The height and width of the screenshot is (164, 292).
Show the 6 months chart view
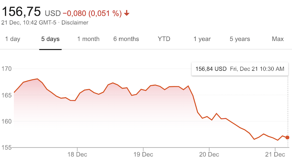pos(126,39)
